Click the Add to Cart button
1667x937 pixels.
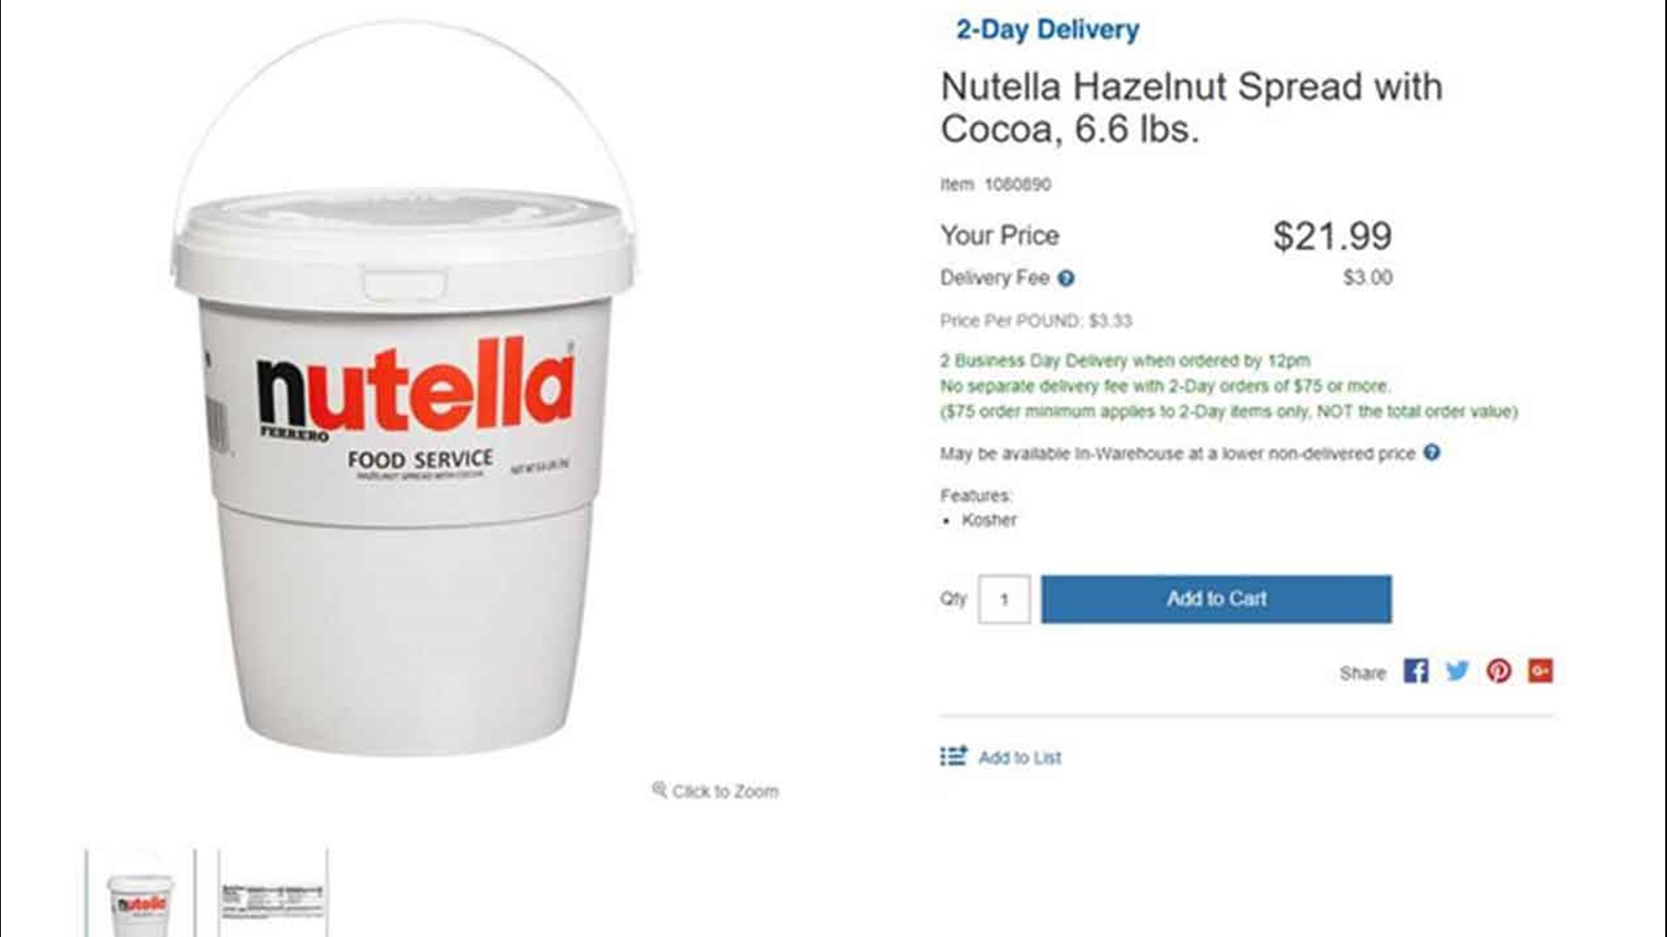(1214, 599)
